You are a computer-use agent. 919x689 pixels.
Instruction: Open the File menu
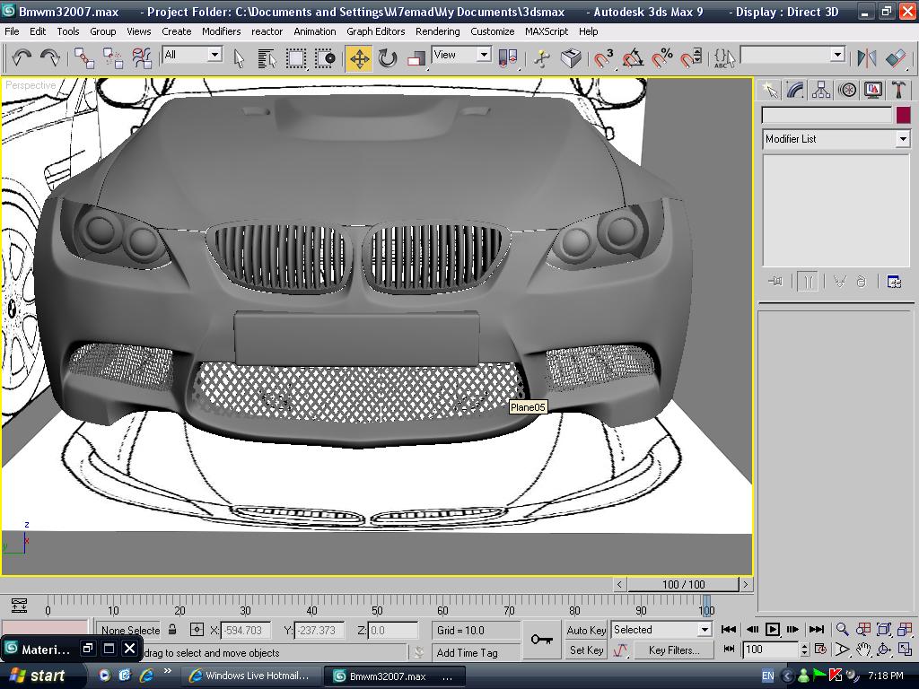12,31
